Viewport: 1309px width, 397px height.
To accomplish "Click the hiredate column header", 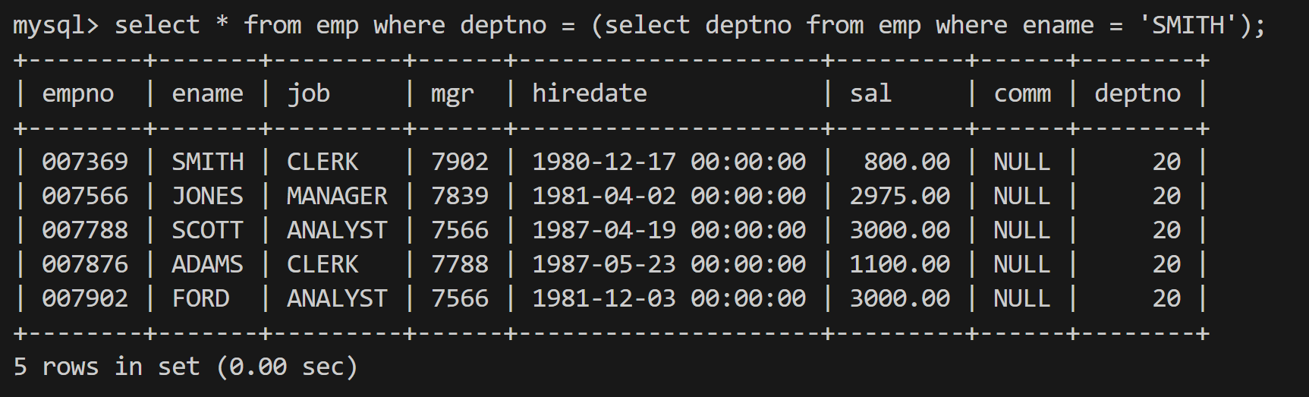I will 590,93.
